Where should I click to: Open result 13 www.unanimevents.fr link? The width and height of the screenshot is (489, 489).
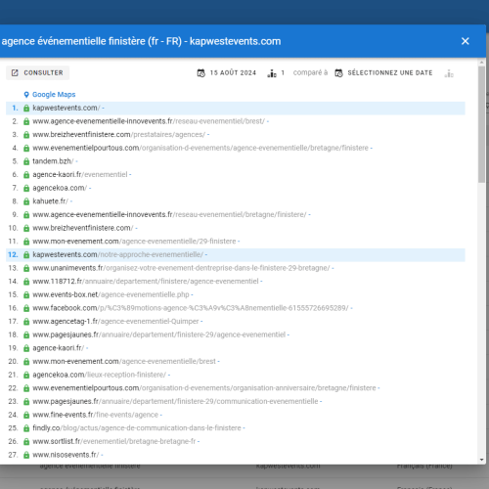(x=181, y=268)
